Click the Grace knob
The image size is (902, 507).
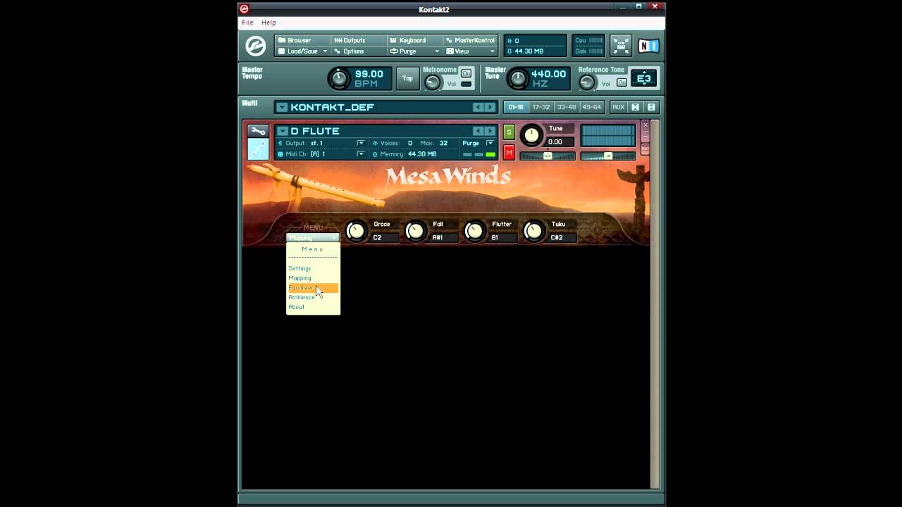pos(357,230)
